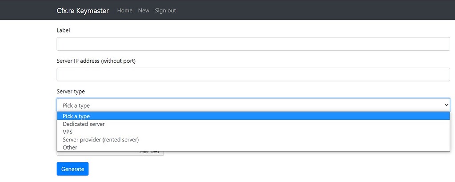Choose 'Other' as server type
455x182 pixels.
tap(70, 147)
